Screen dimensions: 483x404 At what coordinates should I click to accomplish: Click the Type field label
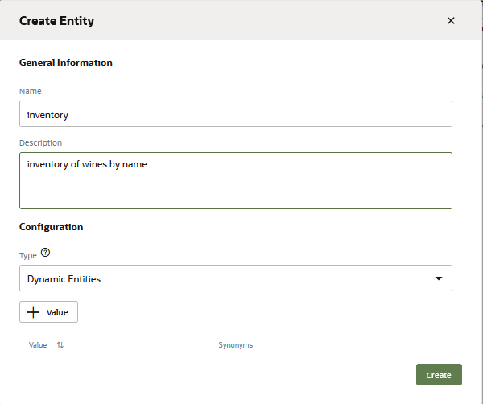pyautogui.click(x=28, y=255)
